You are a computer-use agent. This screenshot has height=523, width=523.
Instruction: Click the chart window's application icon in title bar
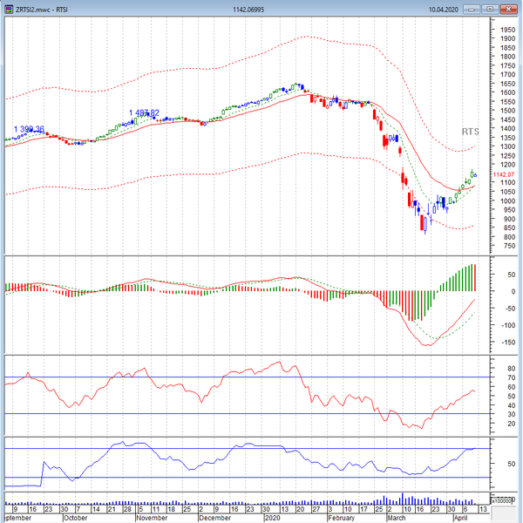[x=9, y=10]
